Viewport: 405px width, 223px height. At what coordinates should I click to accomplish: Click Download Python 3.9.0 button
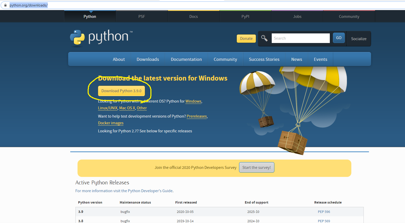pyautogui.click(x=121, y=91)
